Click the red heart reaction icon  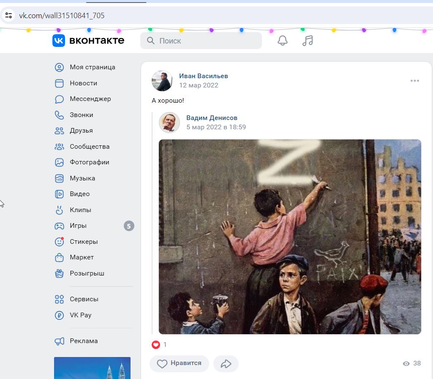point(156,344)
